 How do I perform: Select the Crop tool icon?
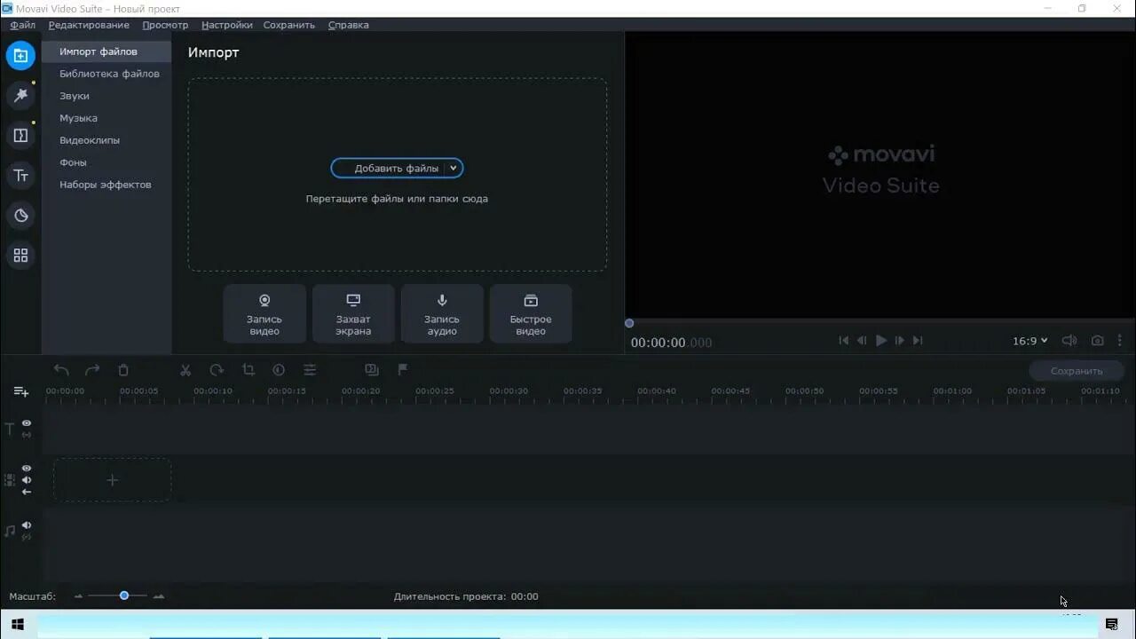click(248, 370)
